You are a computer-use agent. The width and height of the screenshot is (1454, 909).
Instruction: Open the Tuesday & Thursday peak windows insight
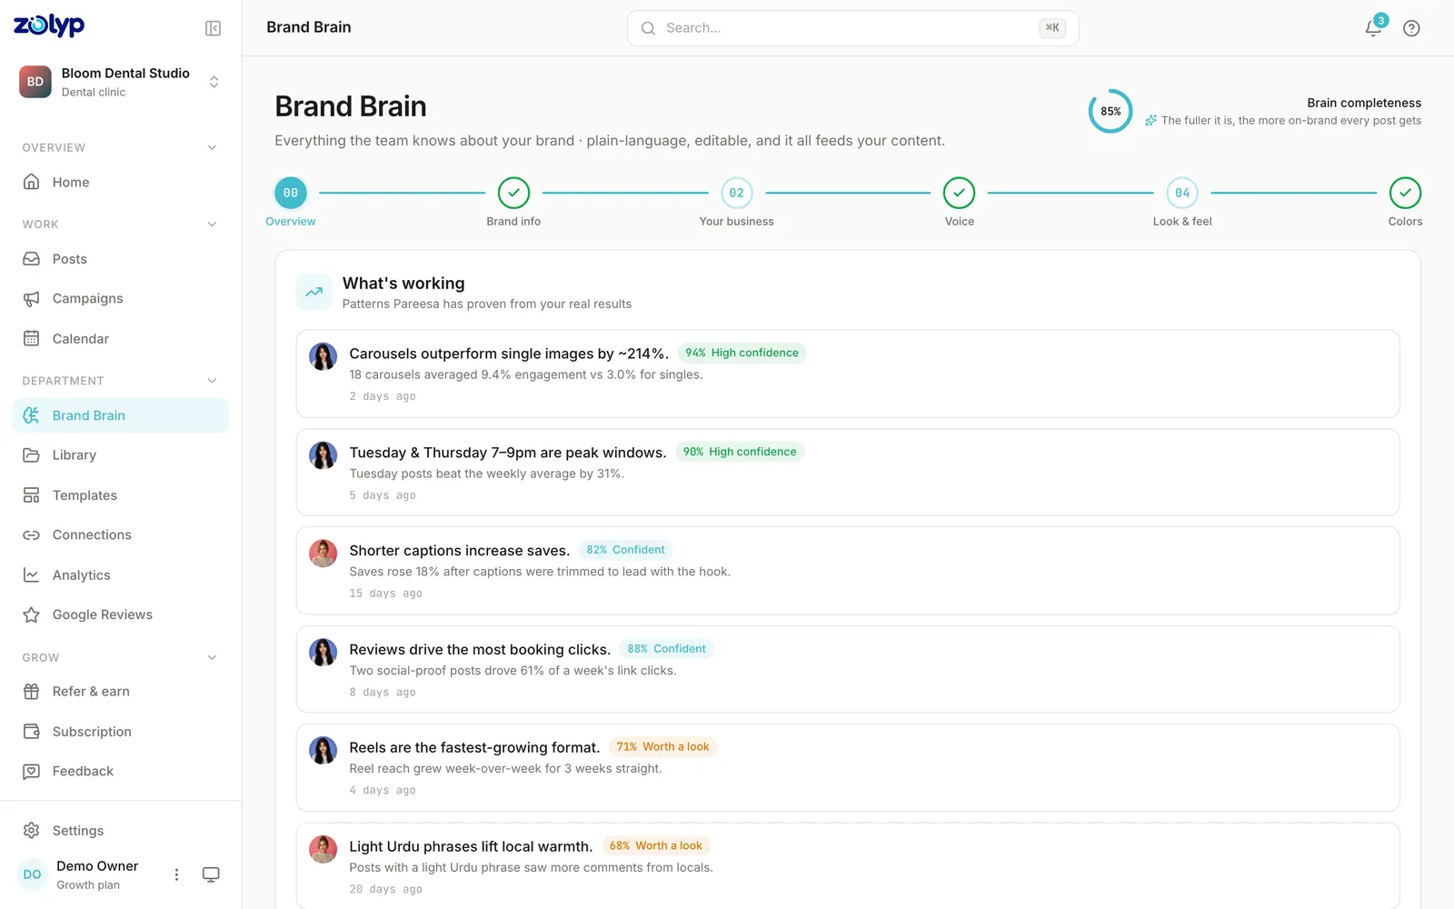coord(848,473)
